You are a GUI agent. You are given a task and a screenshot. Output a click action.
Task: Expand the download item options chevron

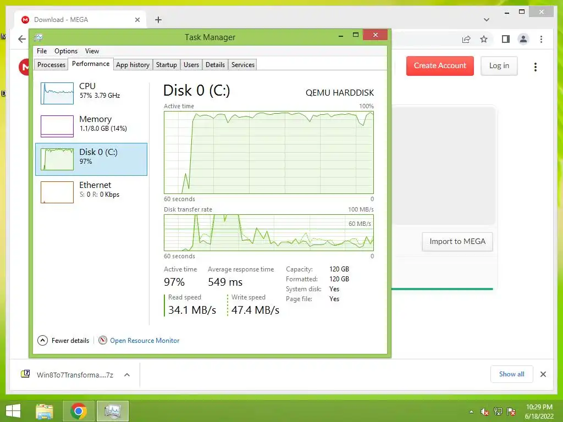(127, 375)
